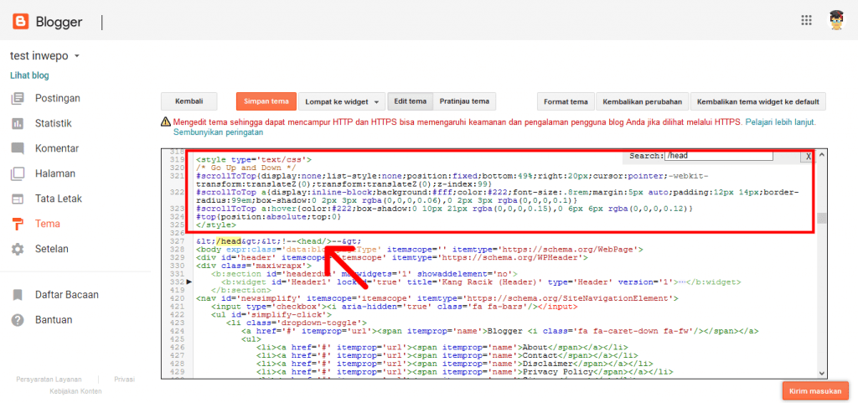
Task: Click the Format tema button
Action: [566, 101]
